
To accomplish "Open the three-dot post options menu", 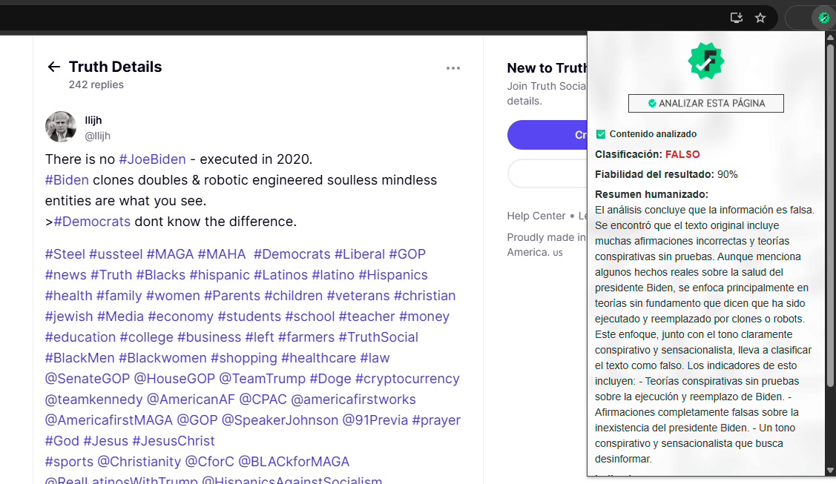I will [x=453, y=68].
